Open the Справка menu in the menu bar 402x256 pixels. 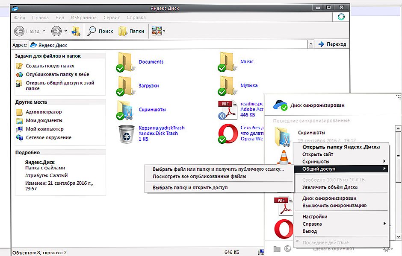(136, 17)
